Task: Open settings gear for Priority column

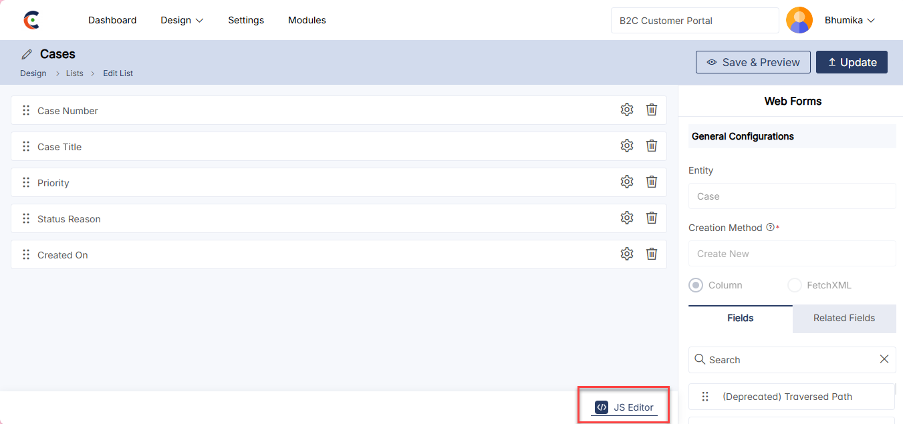Action: click(626, 182)
